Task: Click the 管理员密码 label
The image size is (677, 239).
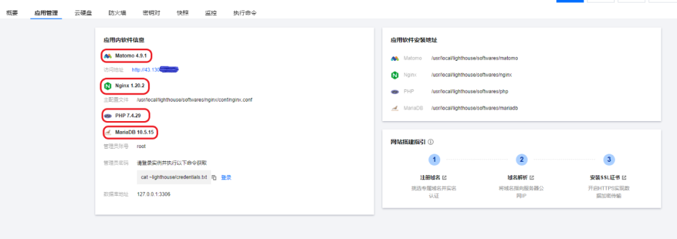Action: coord(116,163)
